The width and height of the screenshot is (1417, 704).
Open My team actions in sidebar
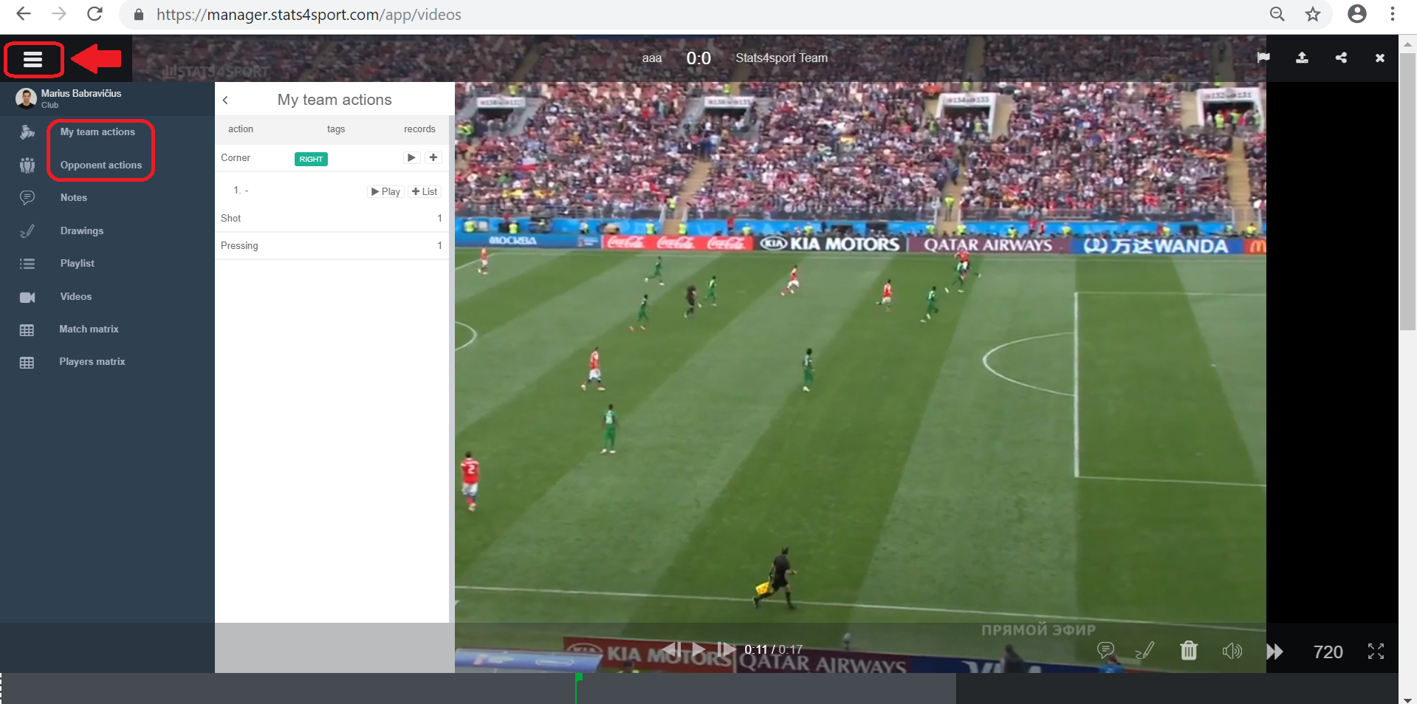[97, 132]
